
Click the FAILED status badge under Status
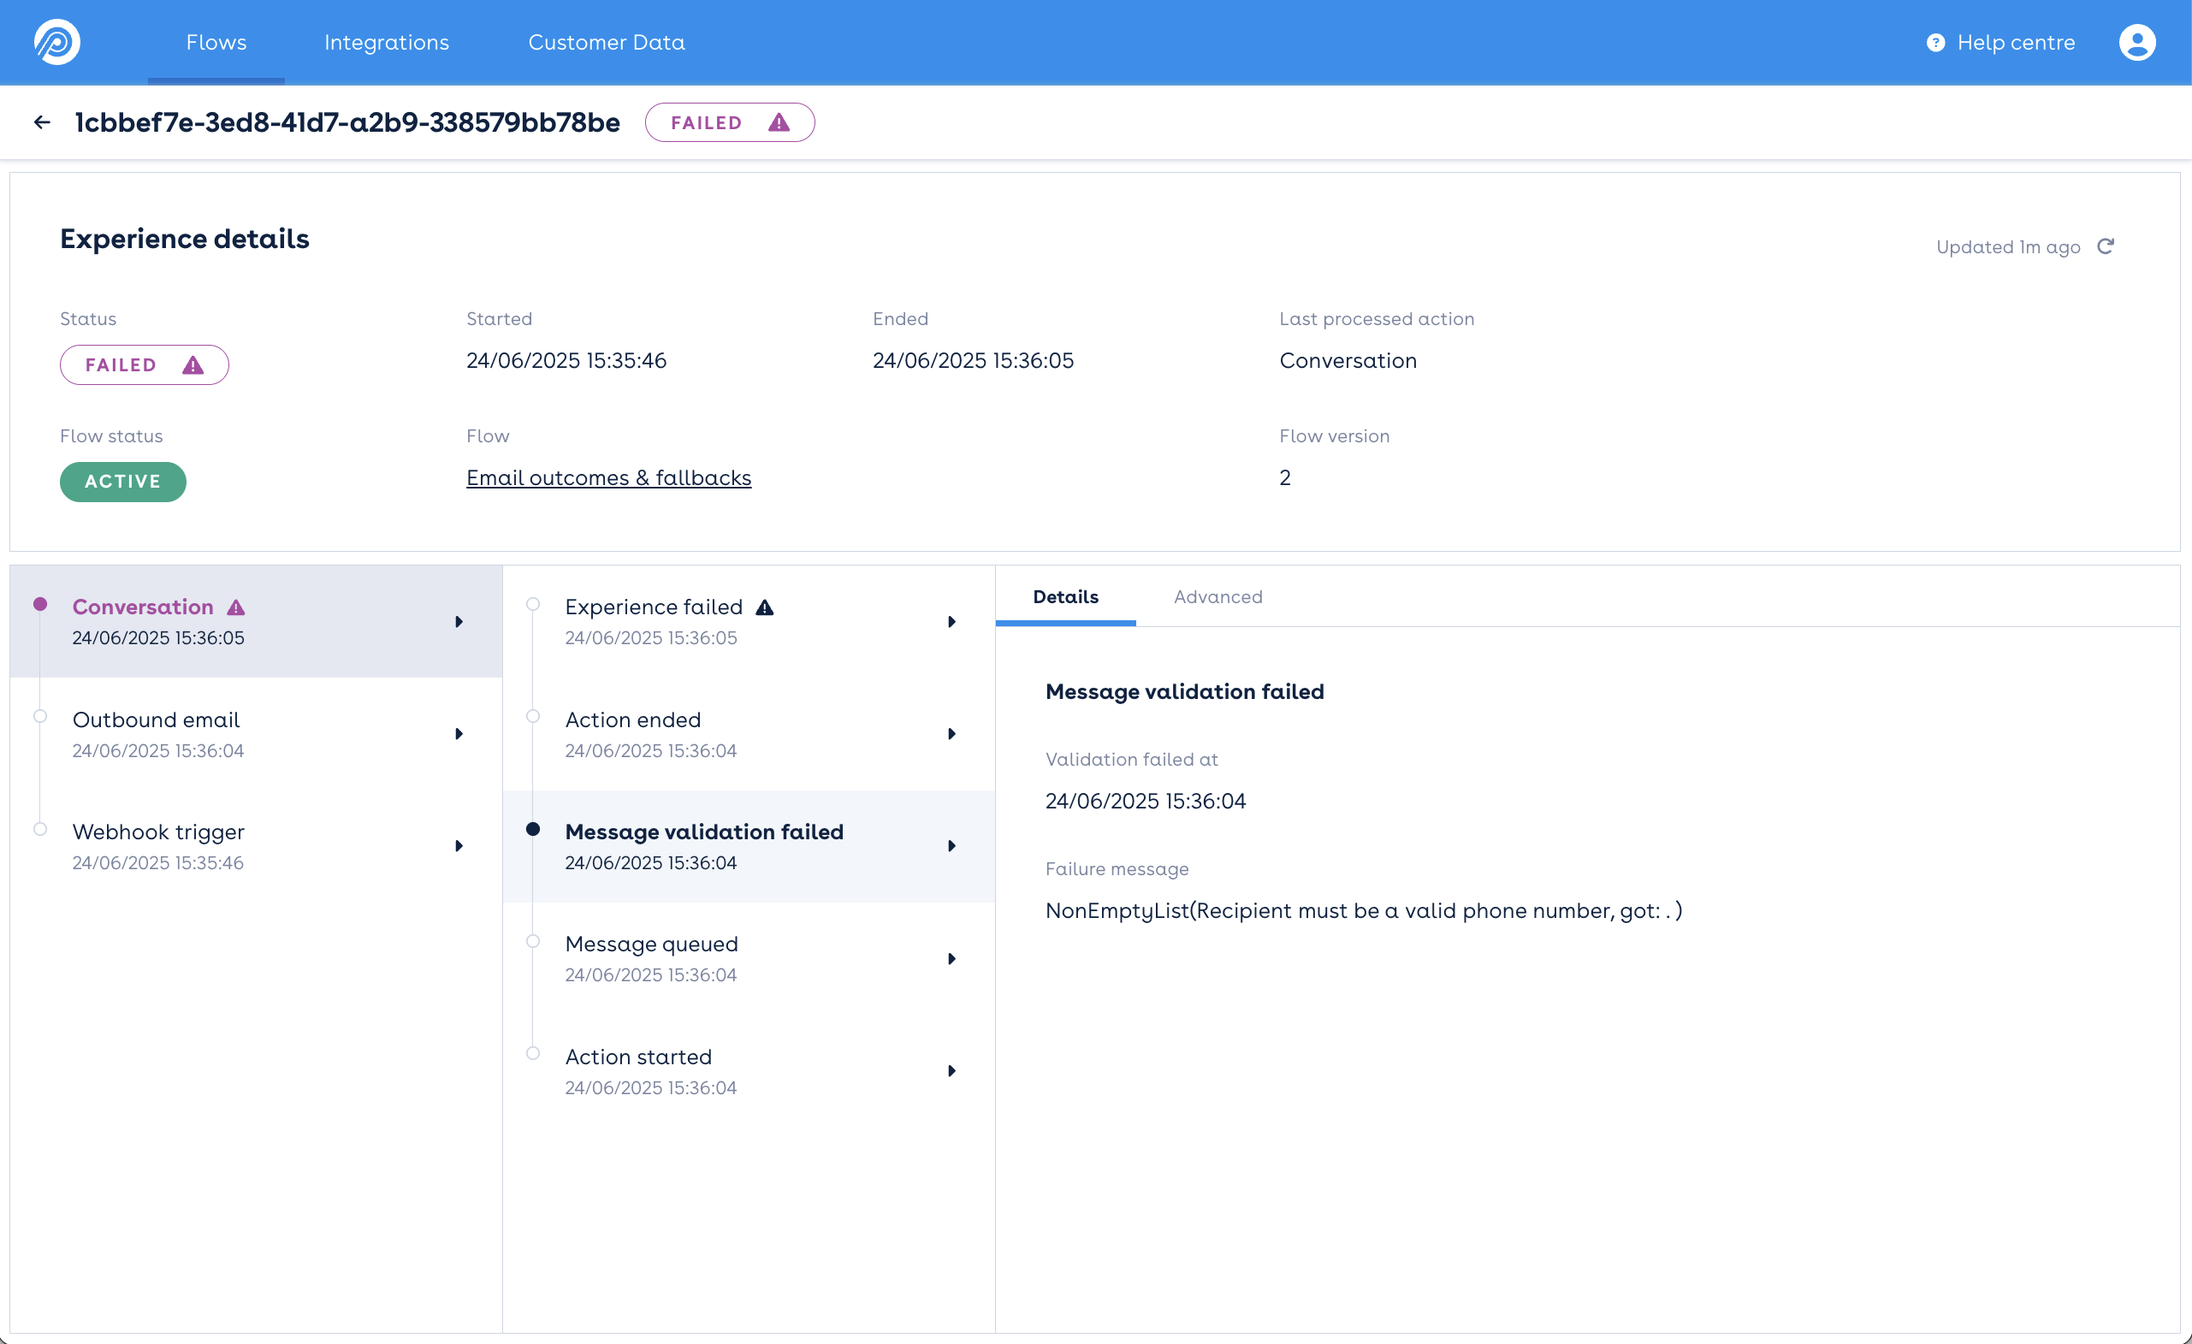pos(143,364)
